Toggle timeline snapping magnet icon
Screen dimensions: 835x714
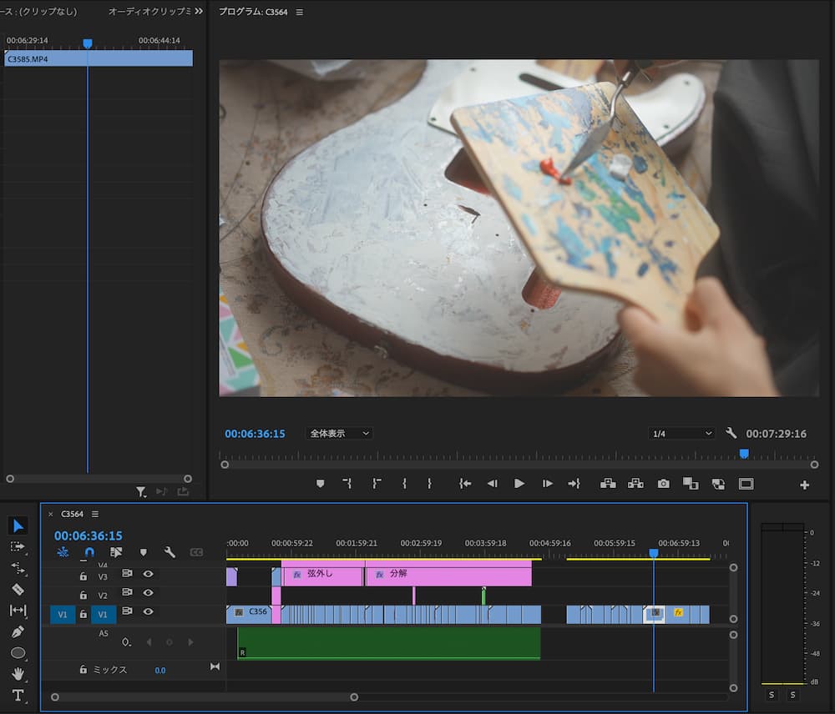[x=89, y=552]
